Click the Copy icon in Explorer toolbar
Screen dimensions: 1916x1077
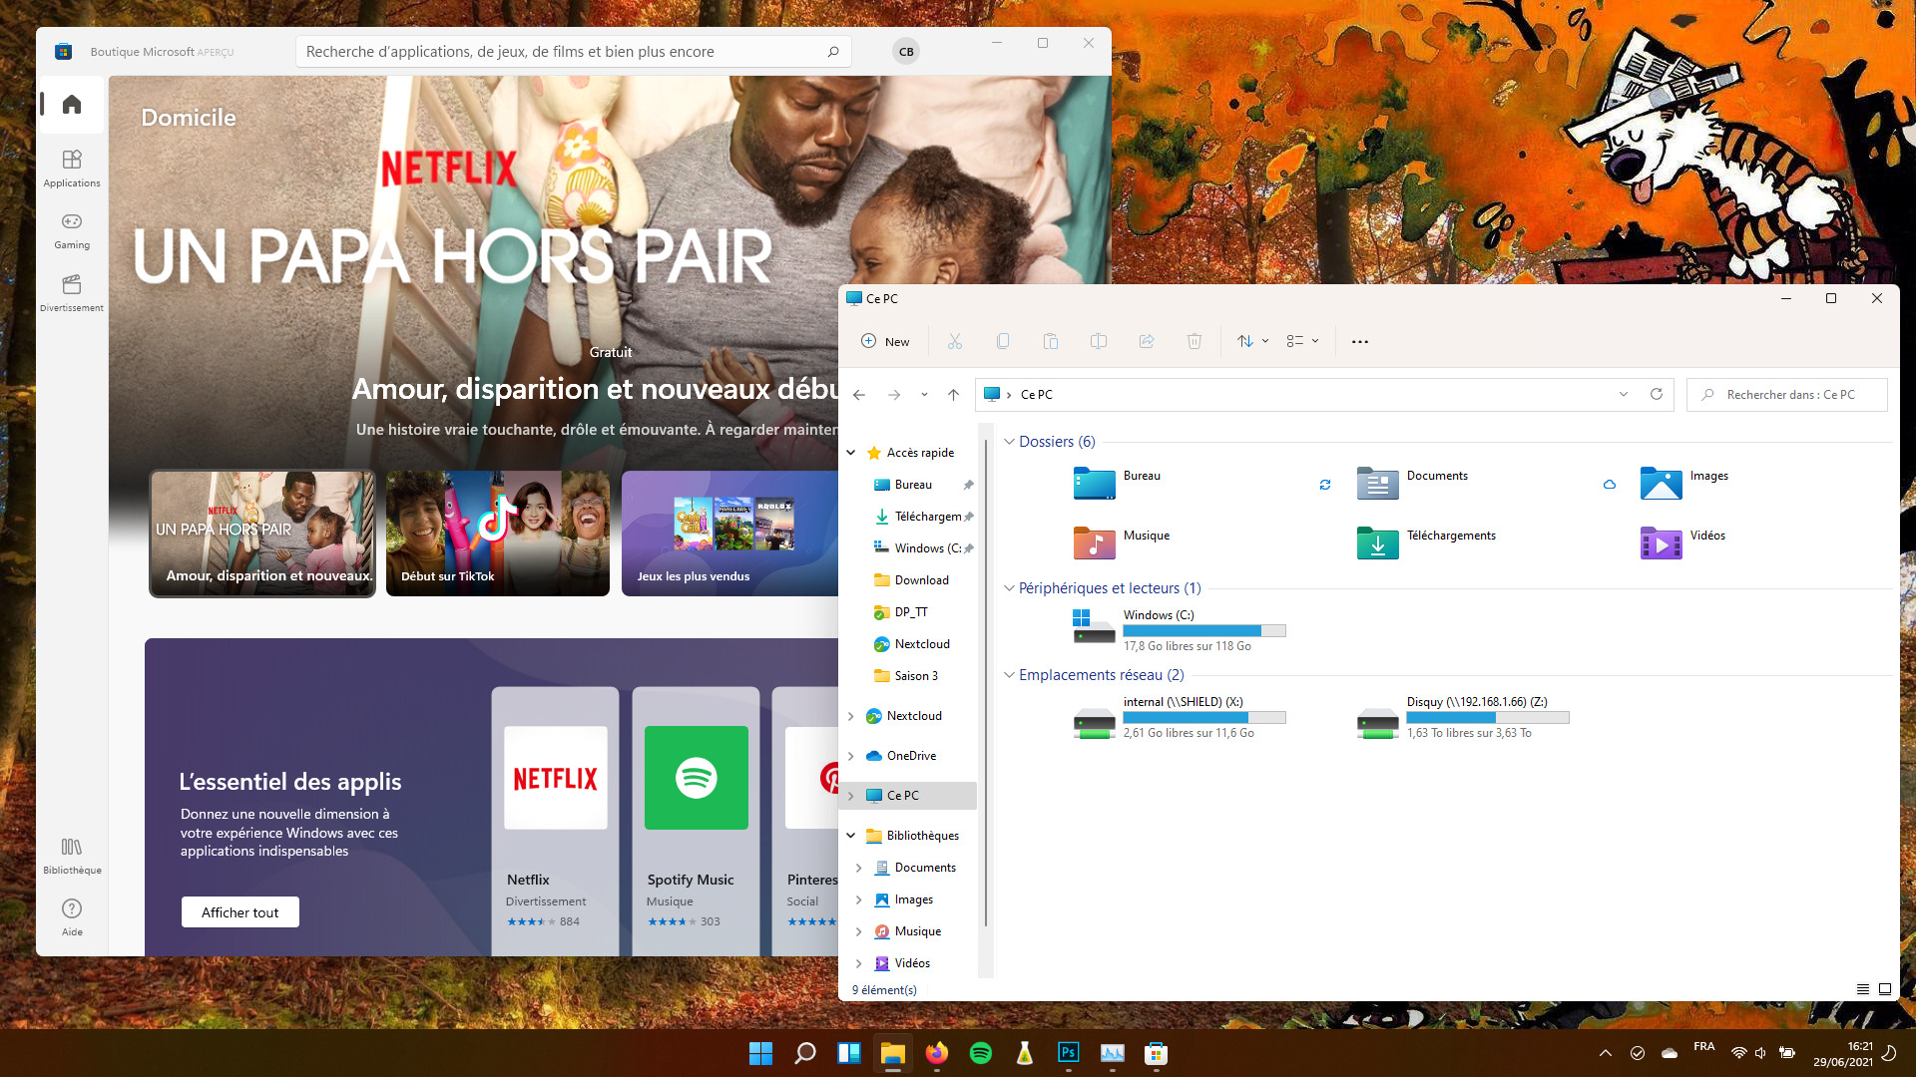pyautogui.click(x=1003, y=341)
